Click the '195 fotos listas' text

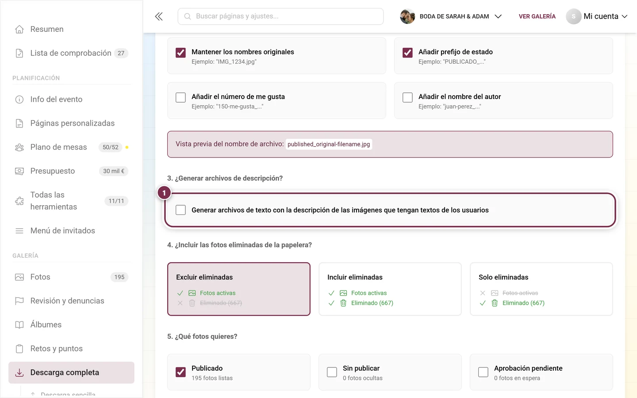coord(212,379)
